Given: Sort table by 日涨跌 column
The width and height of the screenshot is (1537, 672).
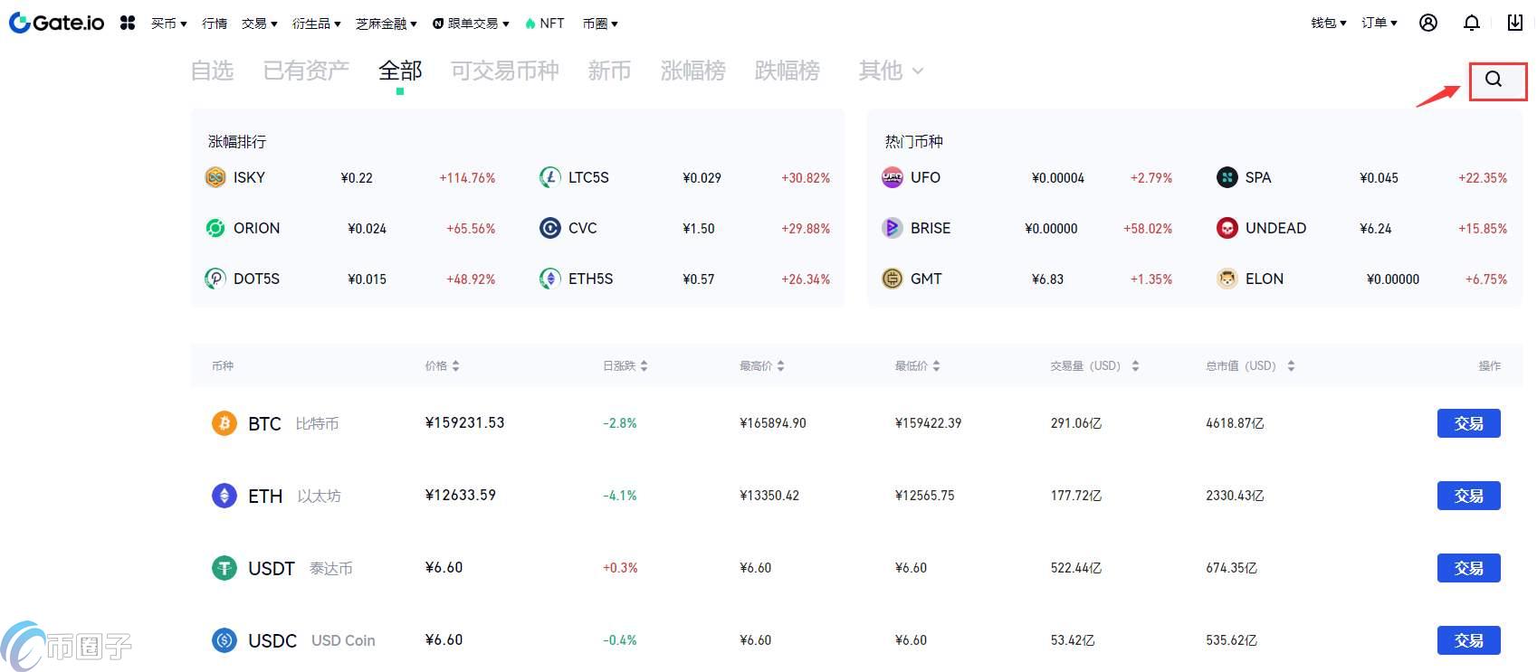Looking at the screenshot, I should (625, 366).
